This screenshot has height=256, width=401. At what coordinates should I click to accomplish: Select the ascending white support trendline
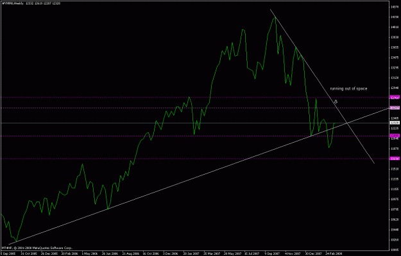click(x=200, y=176)
